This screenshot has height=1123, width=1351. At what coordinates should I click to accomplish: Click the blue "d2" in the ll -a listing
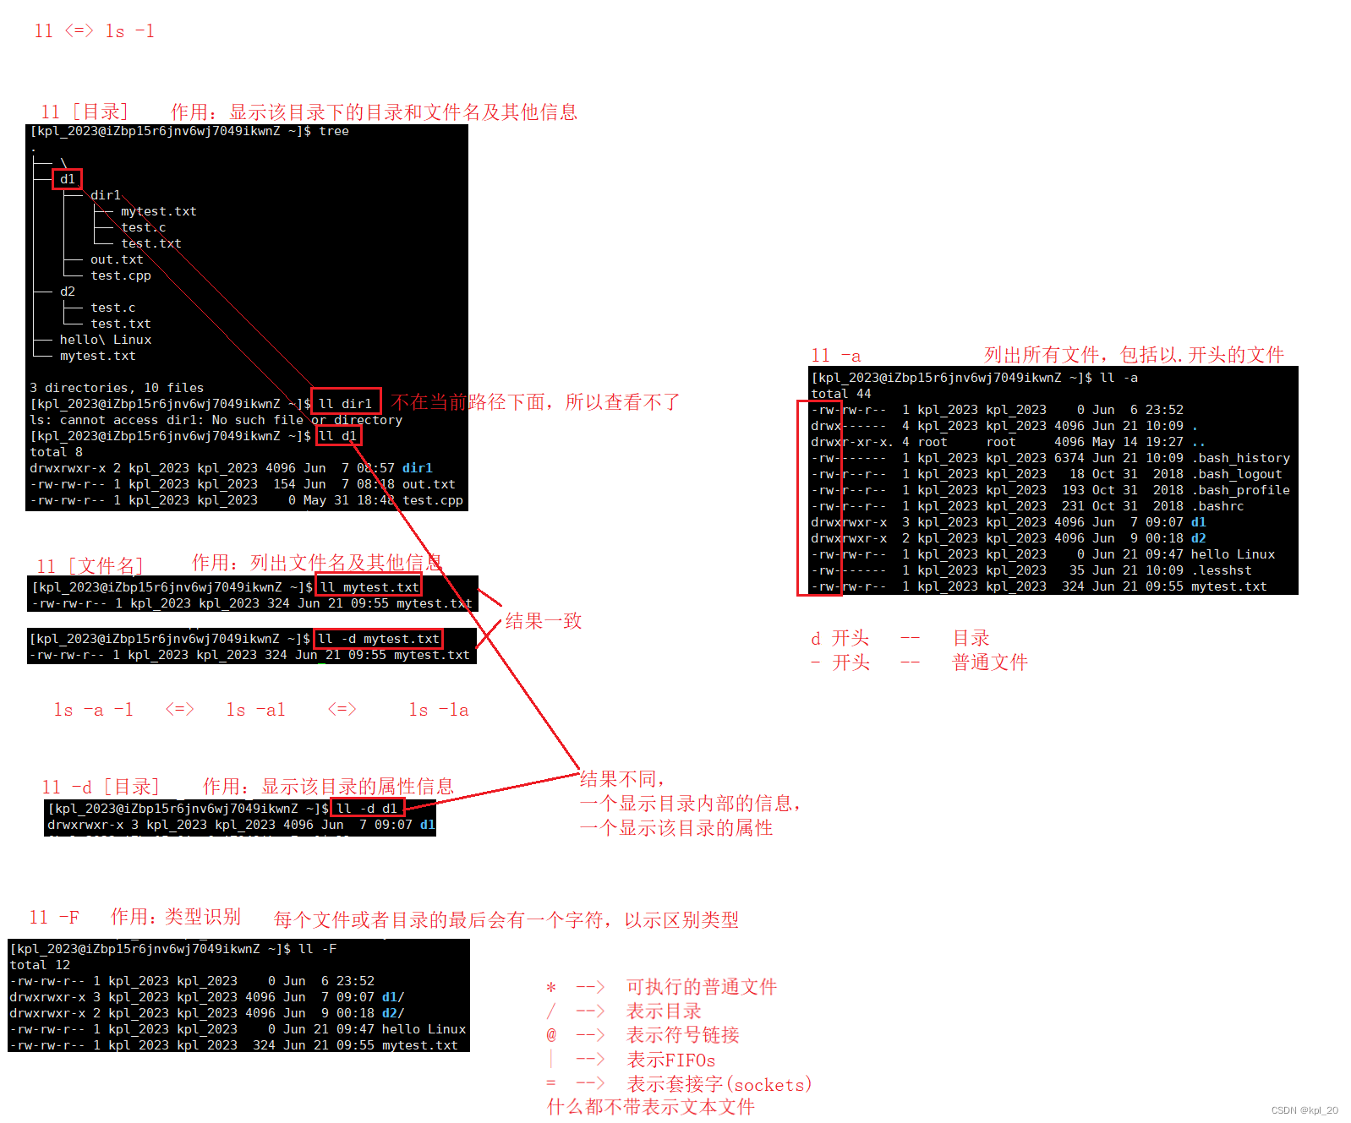[x=1199, y=538]
